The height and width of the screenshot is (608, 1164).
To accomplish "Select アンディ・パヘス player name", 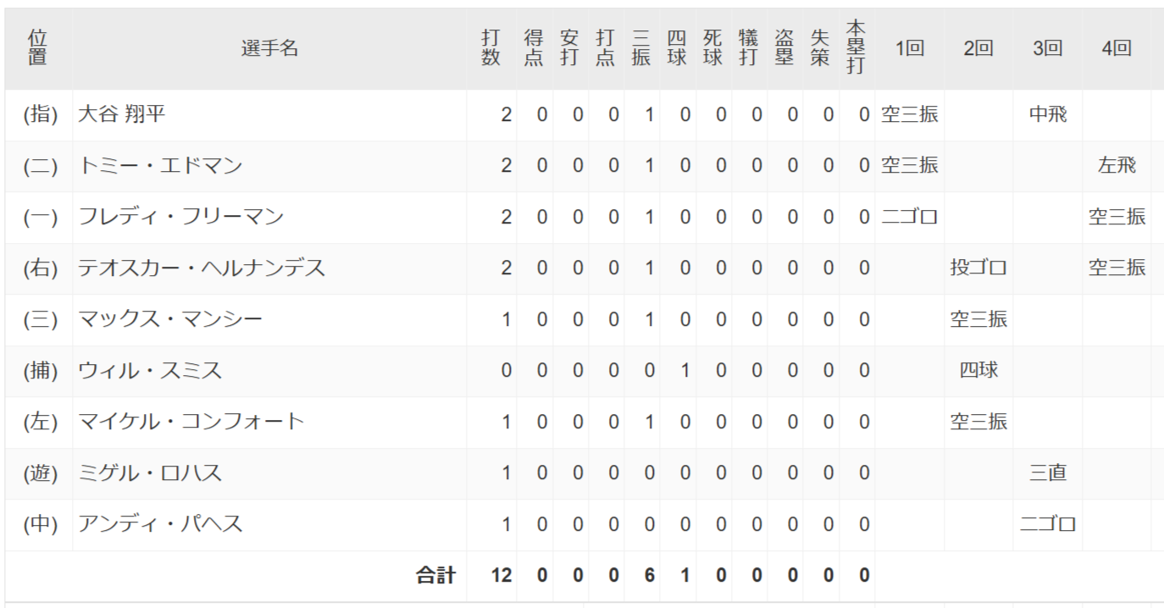I will point(160,524).
